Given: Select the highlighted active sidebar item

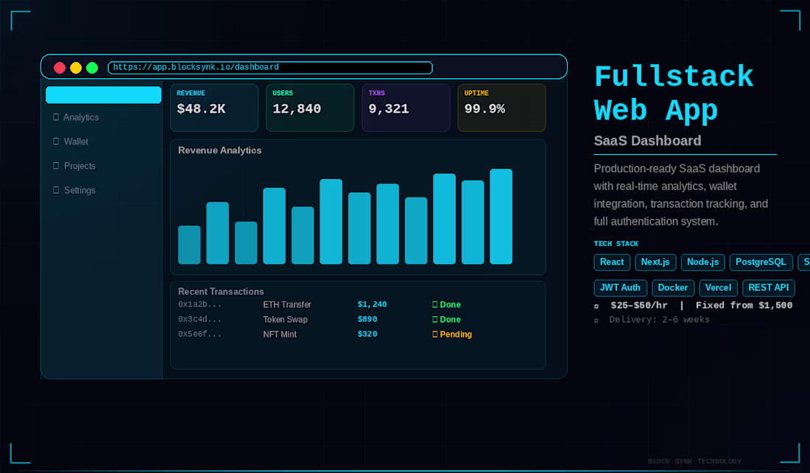Looking at the screenshot, I should pos(103,95).
